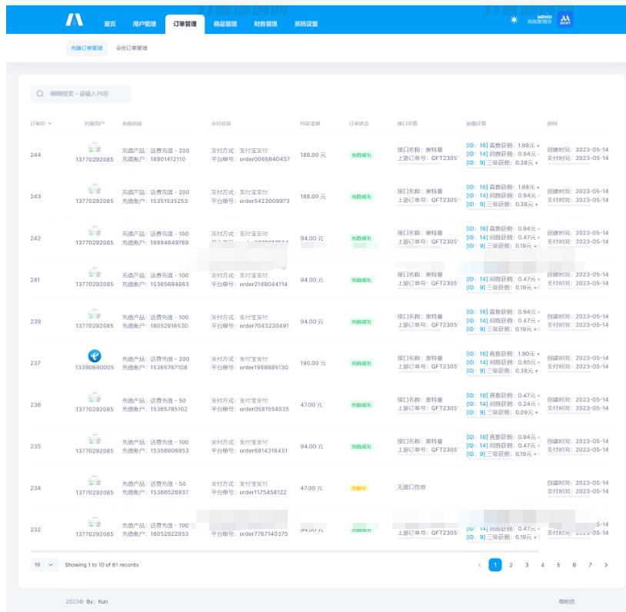Sort by 订单ID column header arrow
The height and width of the screenshot is (612, 626).
coord(50,123)
